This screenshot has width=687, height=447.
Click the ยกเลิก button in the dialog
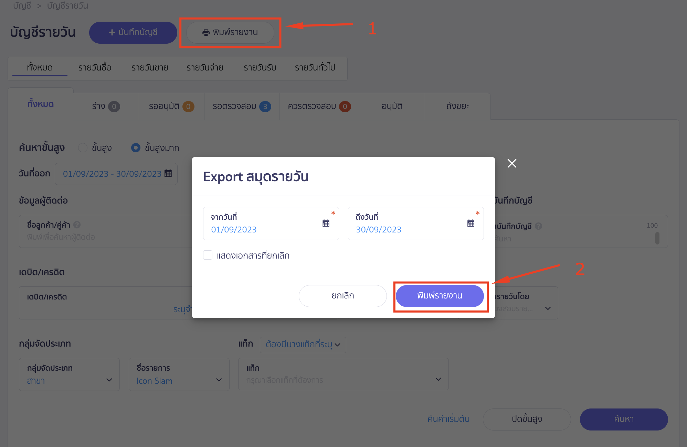(343, 296)
